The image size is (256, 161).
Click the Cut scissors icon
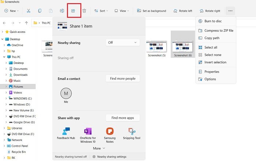[29, 11]
